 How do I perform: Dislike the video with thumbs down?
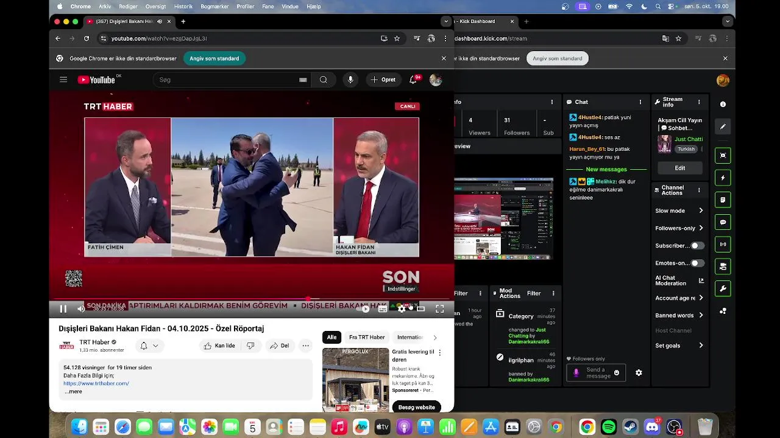click(x=250, y=346)
